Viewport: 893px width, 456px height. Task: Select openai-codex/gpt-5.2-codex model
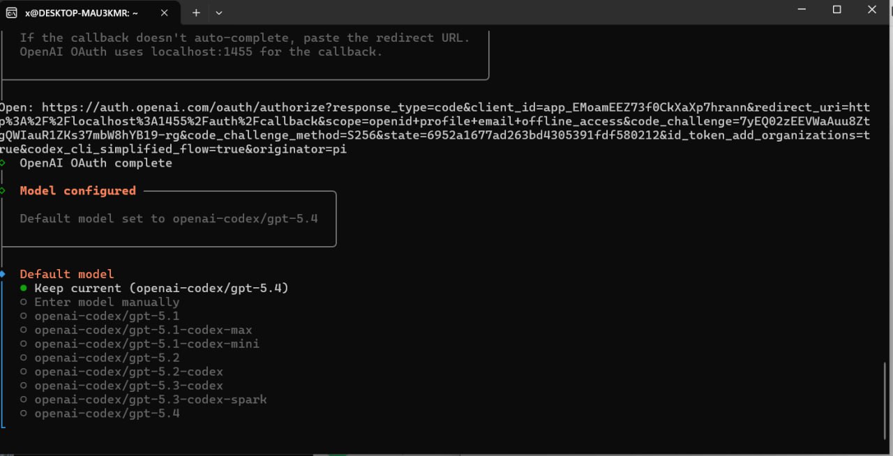[128, 372]
